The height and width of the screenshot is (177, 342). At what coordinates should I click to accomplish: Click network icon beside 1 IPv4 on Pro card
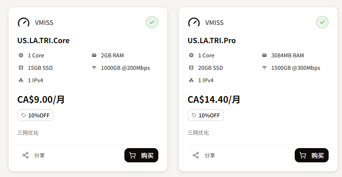191,80
